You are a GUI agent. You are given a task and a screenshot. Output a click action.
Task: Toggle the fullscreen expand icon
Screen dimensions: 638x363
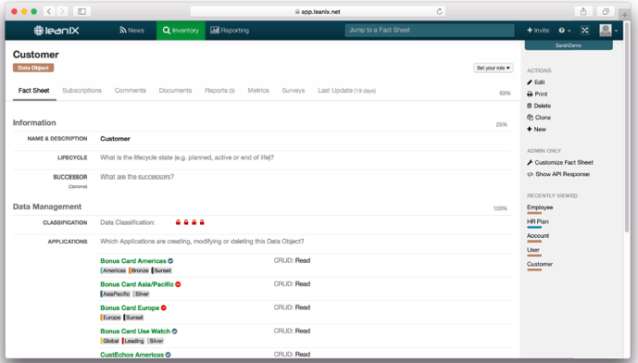584,31
